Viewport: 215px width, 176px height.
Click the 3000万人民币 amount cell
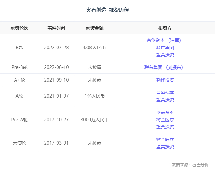(95, 120)
